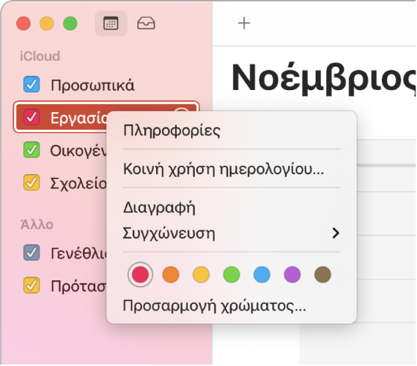The height and width of the screenshot is (366, 417).
Task: Click the plus button to add event
Action: point(244,23)
